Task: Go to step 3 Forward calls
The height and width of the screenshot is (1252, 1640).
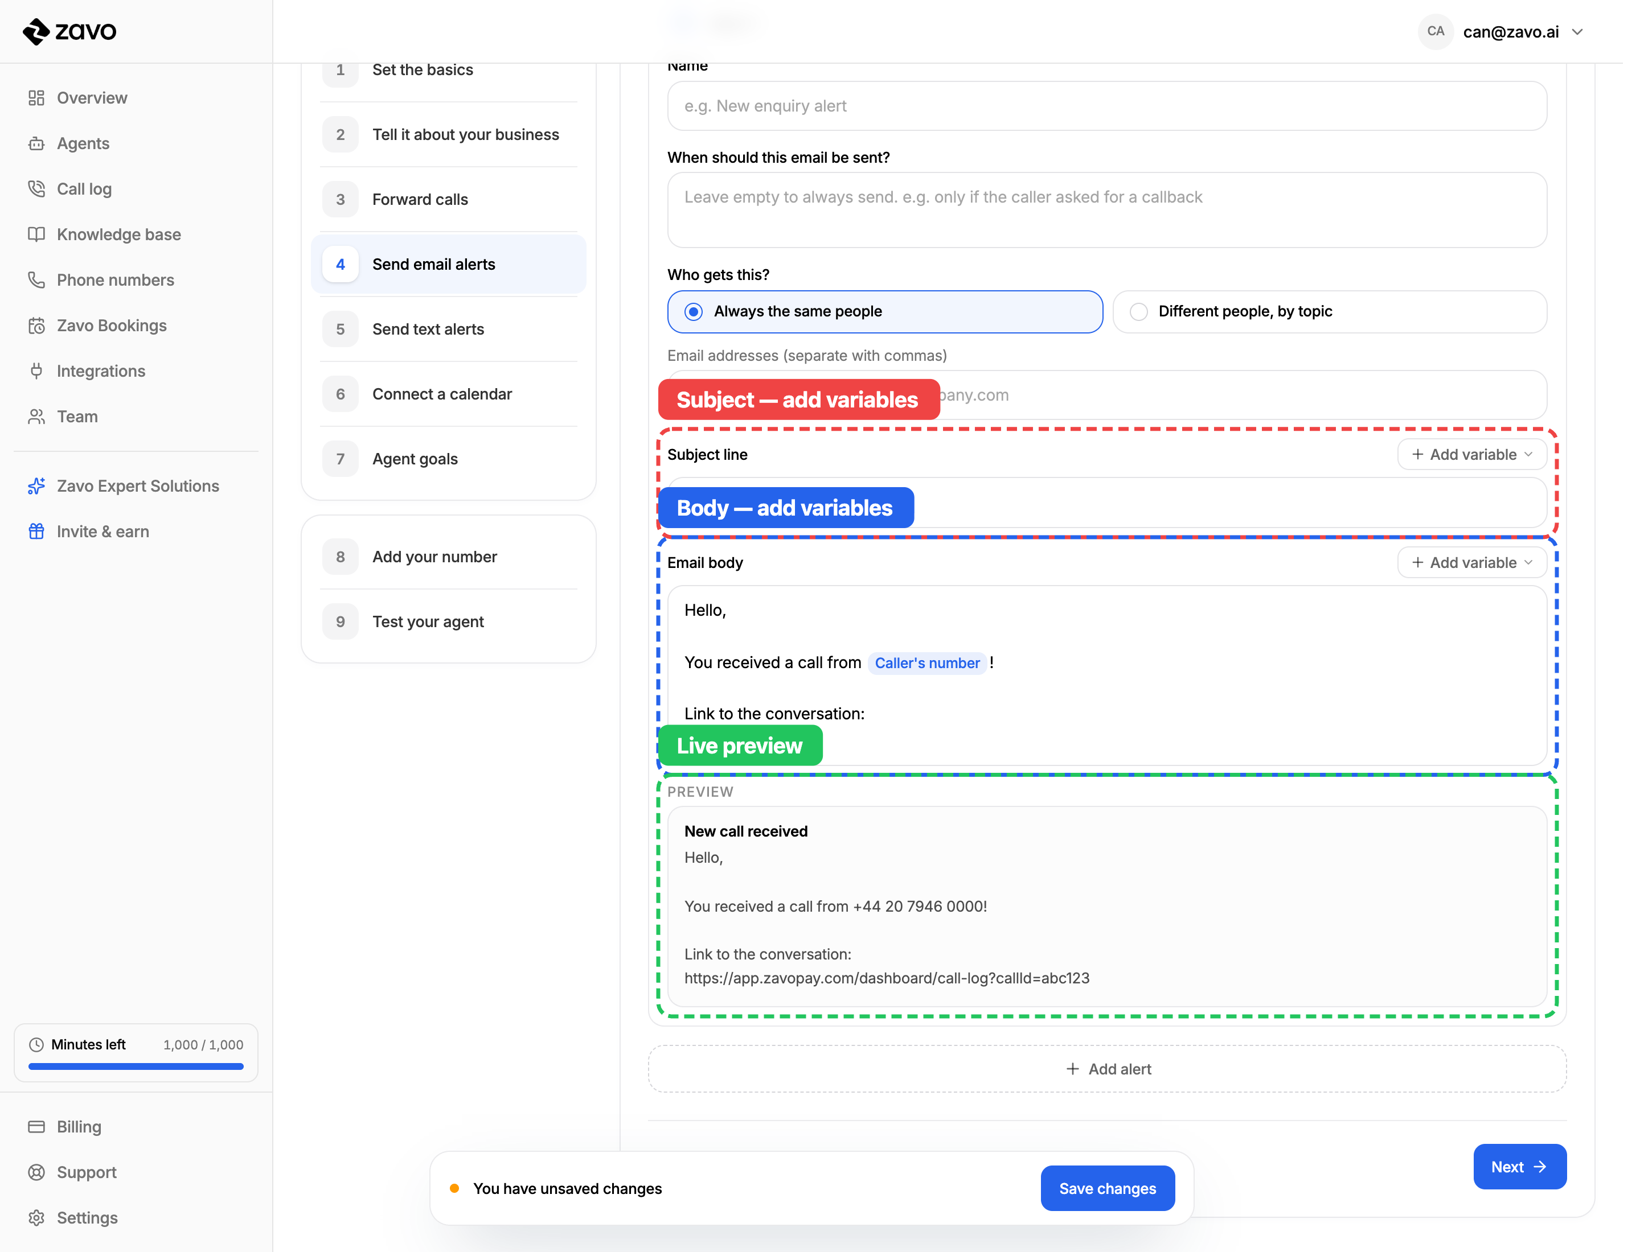Action: (448, 200)
